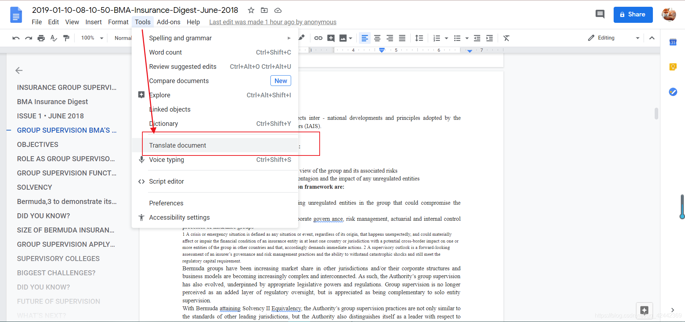This screenshot has width=685, height=322.
Task: Close the document outline with back arrow
Action: [x=19, y=71]
